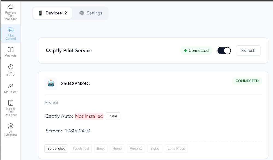Open the Test Round stopwatch icon
This screenshot has width=273, height=160.
click(x=11, y=66)
